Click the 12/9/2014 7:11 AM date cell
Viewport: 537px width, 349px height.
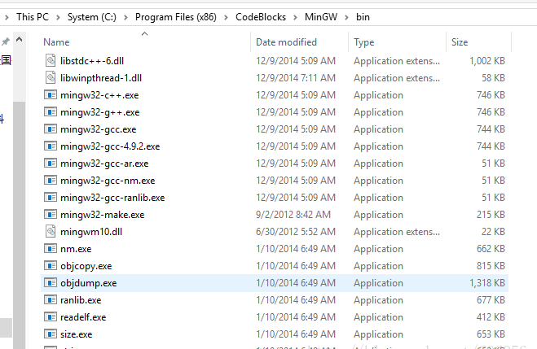pyautogui.click(x=296, y=78)
